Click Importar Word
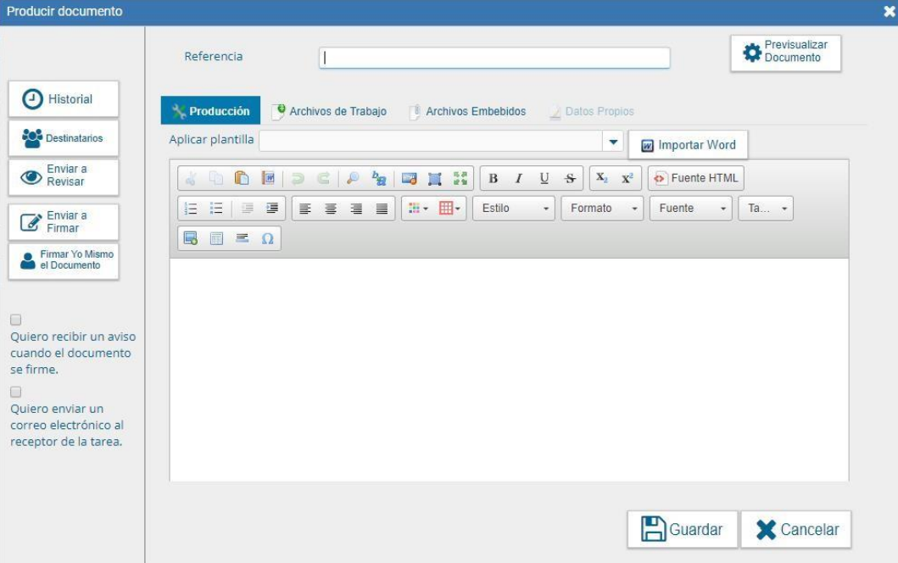 688,145
